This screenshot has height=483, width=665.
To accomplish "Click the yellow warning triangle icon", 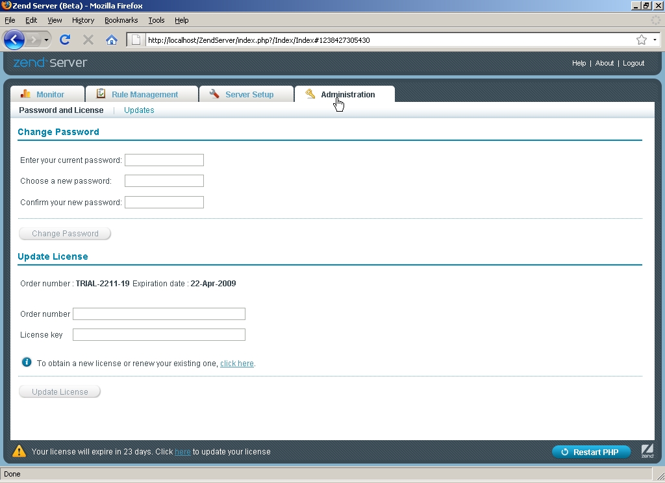I will tap(19, 451).
